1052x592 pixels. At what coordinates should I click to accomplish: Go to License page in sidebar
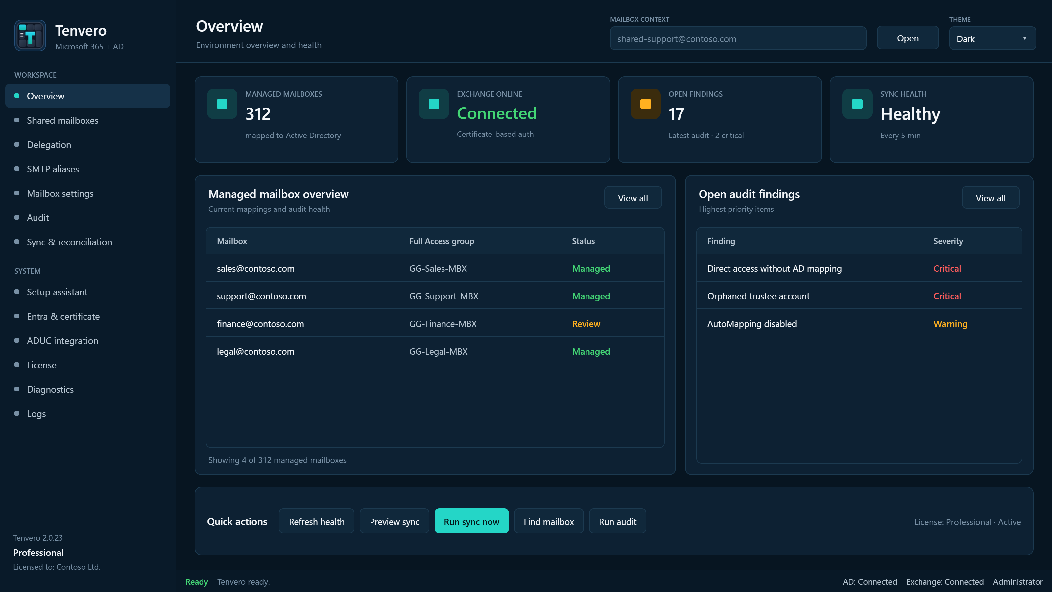88,365
